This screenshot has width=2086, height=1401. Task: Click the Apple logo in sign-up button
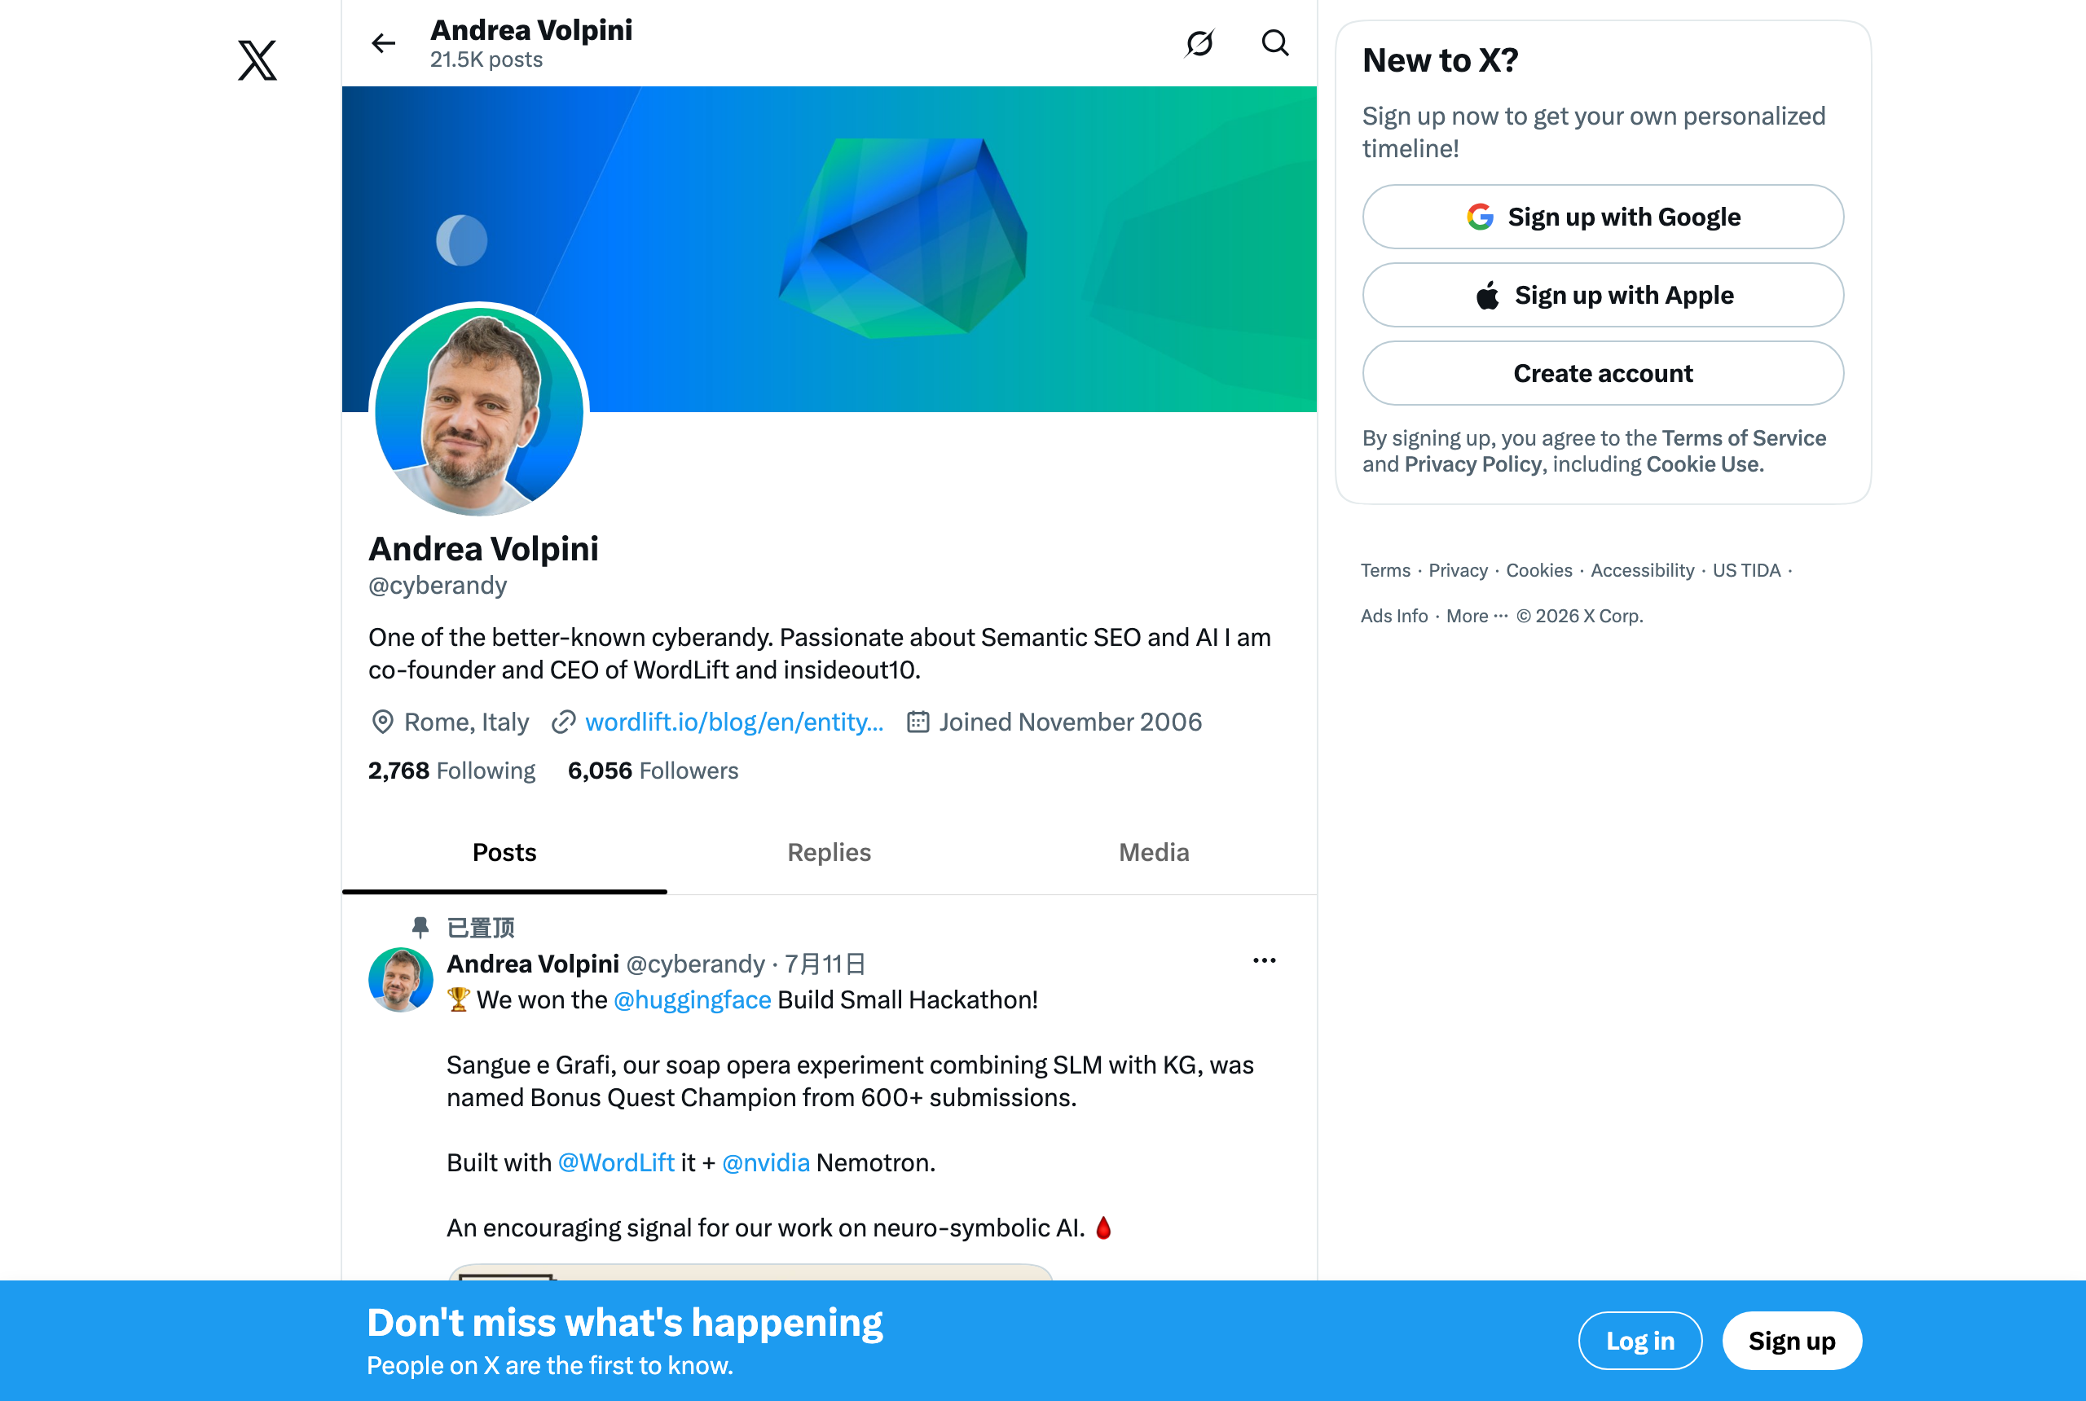[x=1487, y=296]
